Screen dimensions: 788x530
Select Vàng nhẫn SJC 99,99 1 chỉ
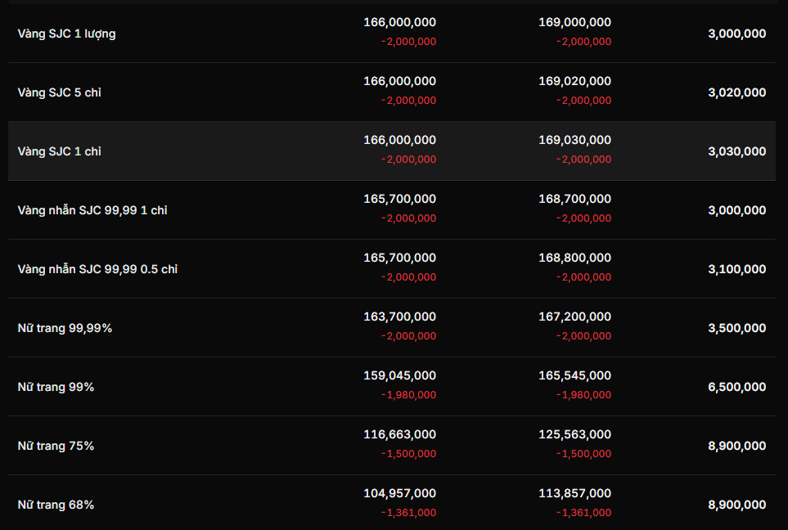point(92,210)
